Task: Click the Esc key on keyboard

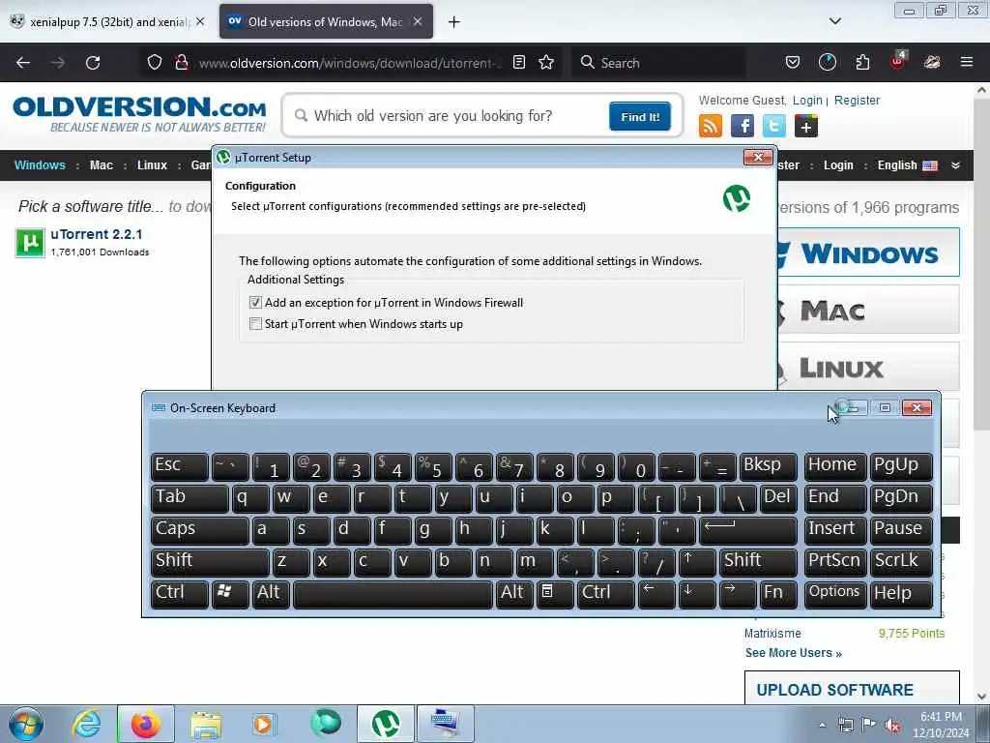Action: click(180, 466)
